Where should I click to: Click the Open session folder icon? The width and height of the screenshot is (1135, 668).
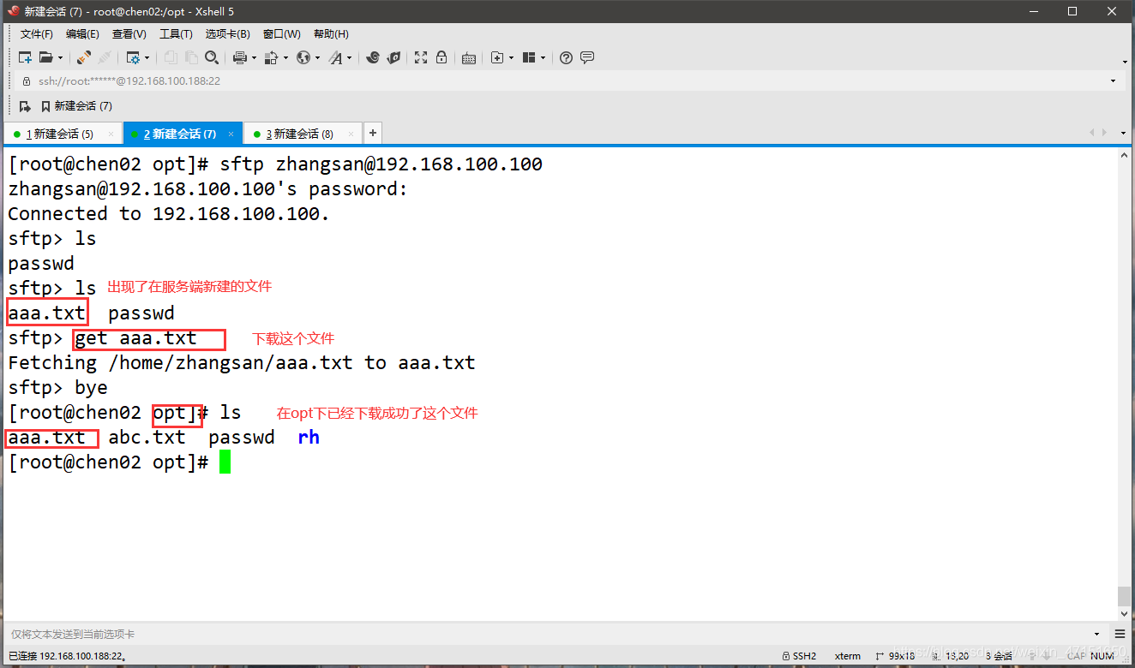46,57
